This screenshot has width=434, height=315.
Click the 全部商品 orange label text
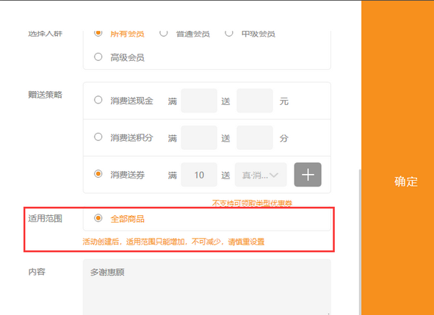pos(127,219)
